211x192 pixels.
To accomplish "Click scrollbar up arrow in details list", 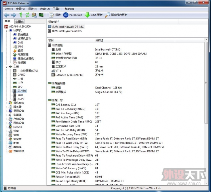I will 206,40.
